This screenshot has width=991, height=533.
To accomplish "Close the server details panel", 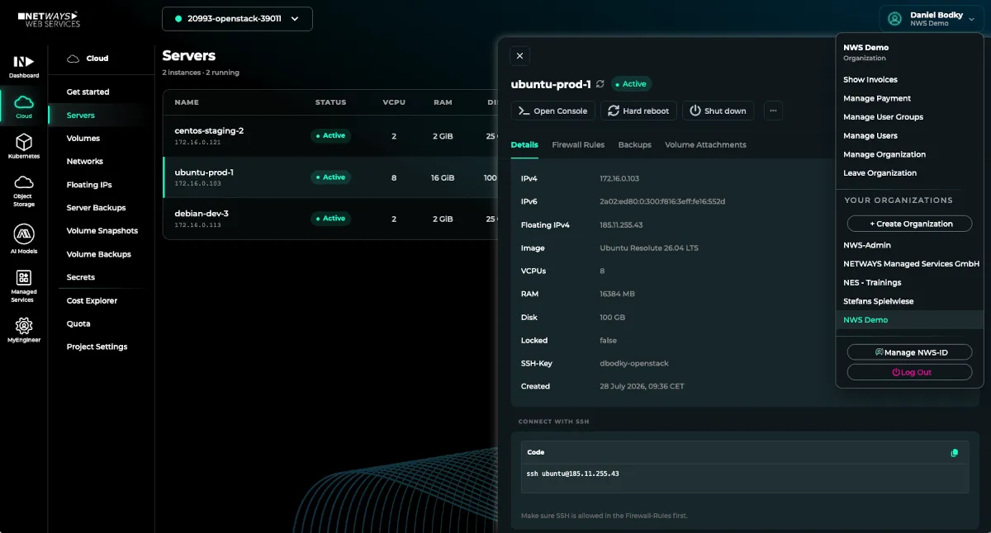I will [x=519, y=55].
